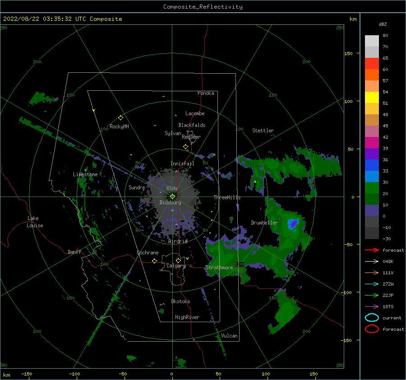This screenshot has height=380, width=406.
Task: Click the yellow diamond marker near RockyMH
Action: point(120,118)
